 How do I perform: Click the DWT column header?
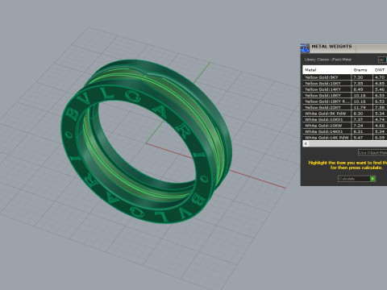pyautogui.click(x=380, y=70)
